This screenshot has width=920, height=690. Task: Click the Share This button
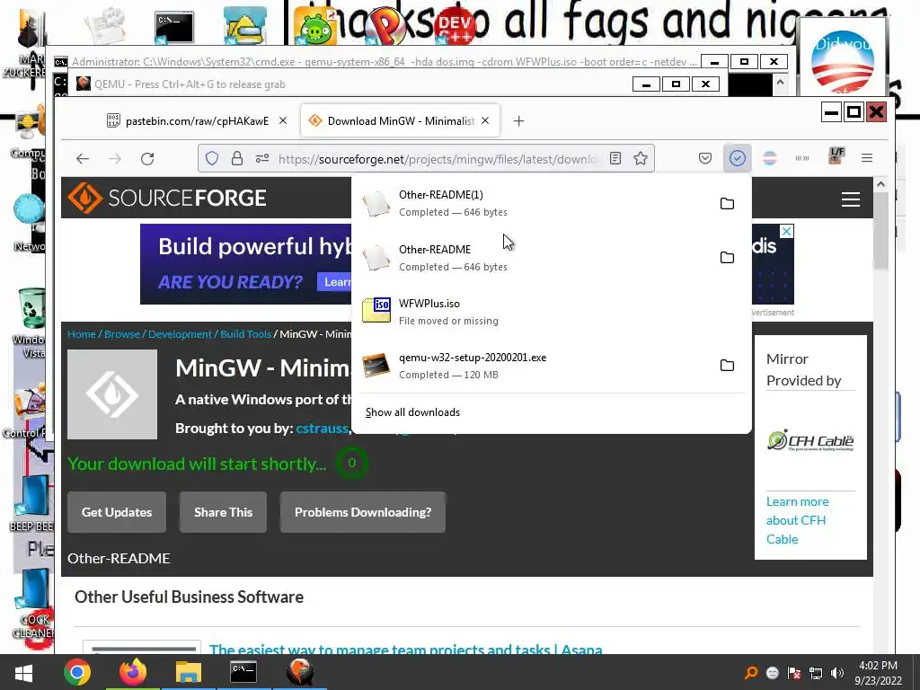tap(223, 512)
